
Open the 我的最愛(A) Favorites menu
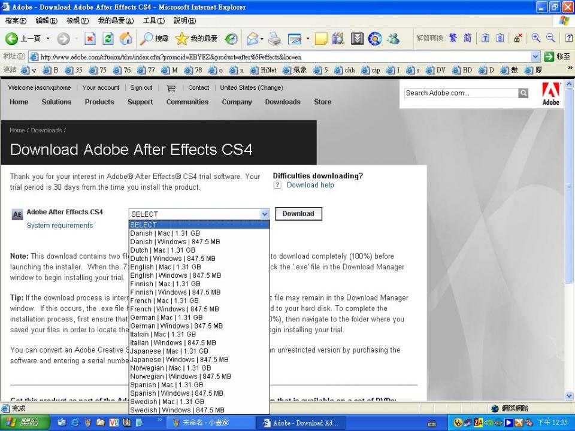coord(116,21)
